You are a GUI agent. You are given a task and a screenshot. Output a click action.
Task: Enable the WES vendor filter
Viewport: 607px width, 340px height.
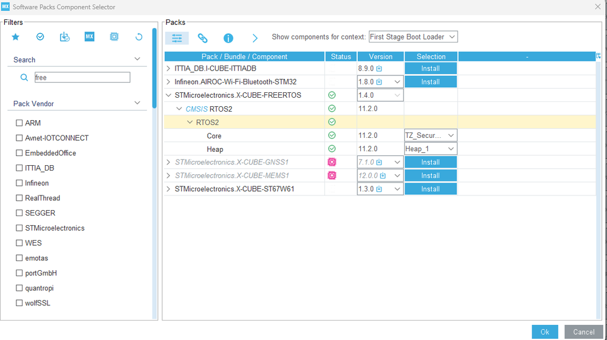point(19,243)
